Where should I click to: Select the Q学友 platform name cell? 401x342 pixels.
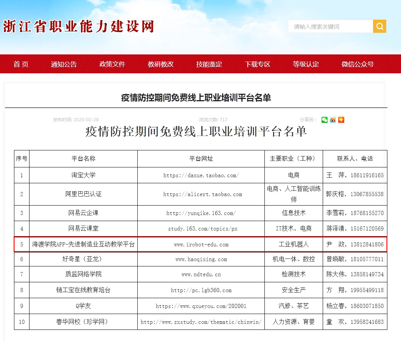click(83, 306)
